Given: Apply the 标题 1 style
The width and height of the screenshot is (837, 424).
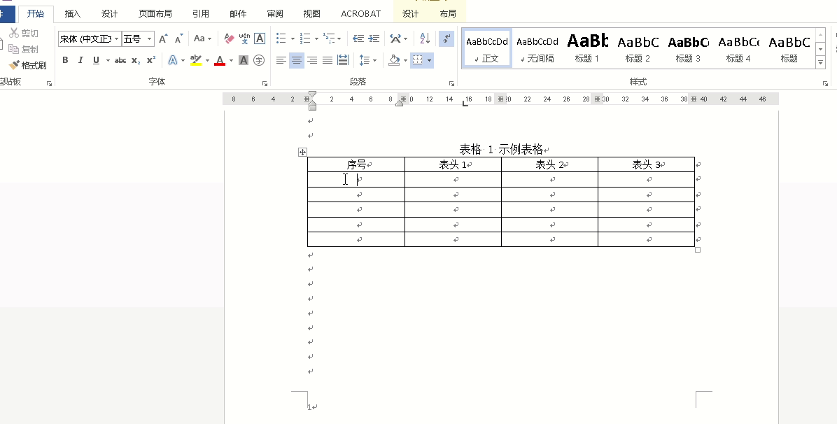Looking at the screenshot, I should click(587, 48).
